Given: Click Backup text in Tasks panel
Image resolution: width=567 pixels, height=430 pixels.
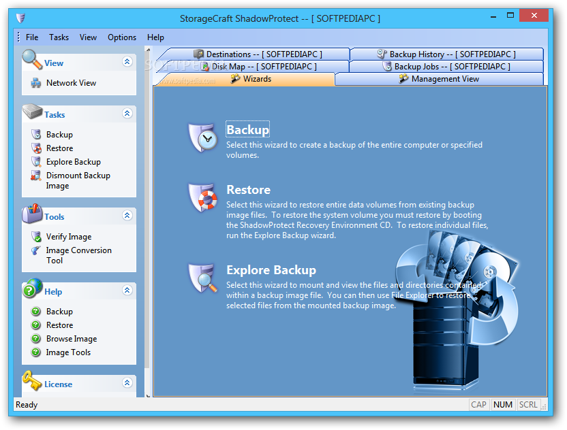Looking at the screenshot, I should 60,135.
